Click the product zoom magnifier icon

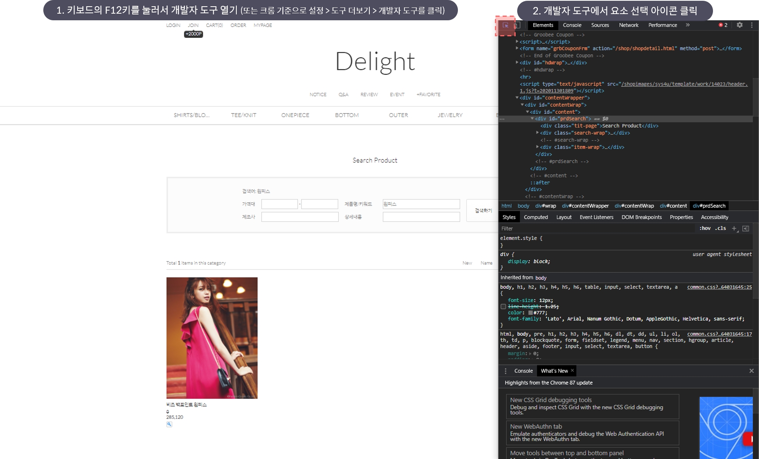coord(169,424)
